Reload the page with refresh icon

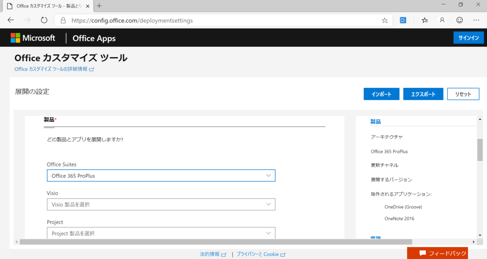point(44,20)
